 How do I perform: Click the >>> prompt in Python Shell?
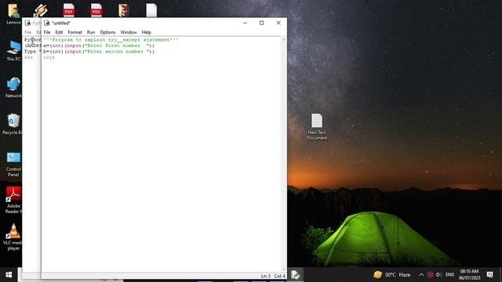coord(28,57)
